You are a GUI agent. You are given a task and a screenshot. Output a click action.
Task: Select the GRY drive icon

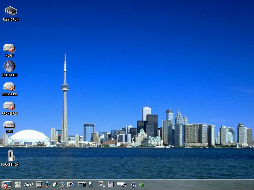click(x=9, y=125)
